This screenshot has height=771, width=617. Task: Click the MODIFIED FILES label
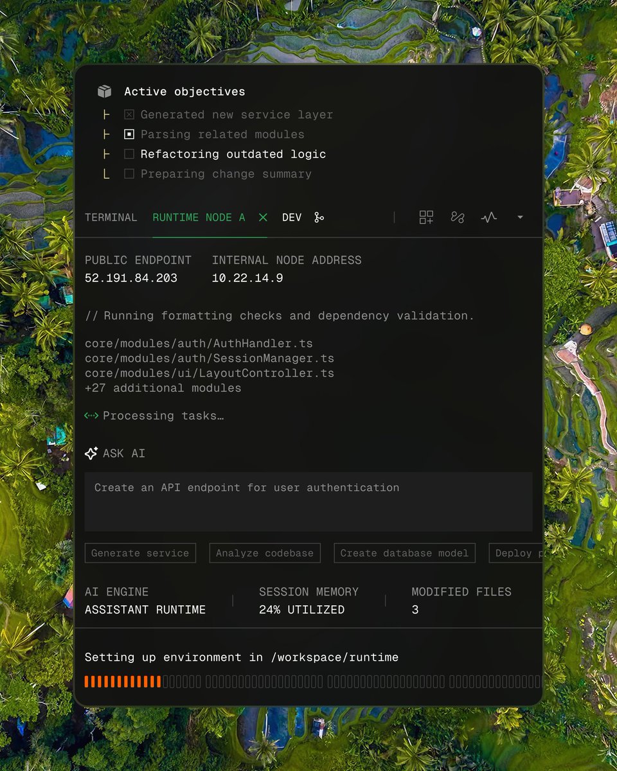pyautogui.click(x=461, y=592)
